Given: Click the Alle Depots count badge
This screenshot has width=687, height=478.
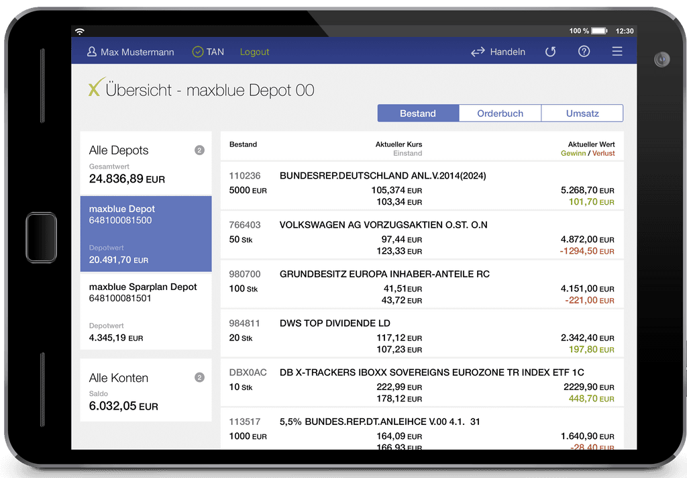Looking at the screenshot, I should (x=199, y=150).
